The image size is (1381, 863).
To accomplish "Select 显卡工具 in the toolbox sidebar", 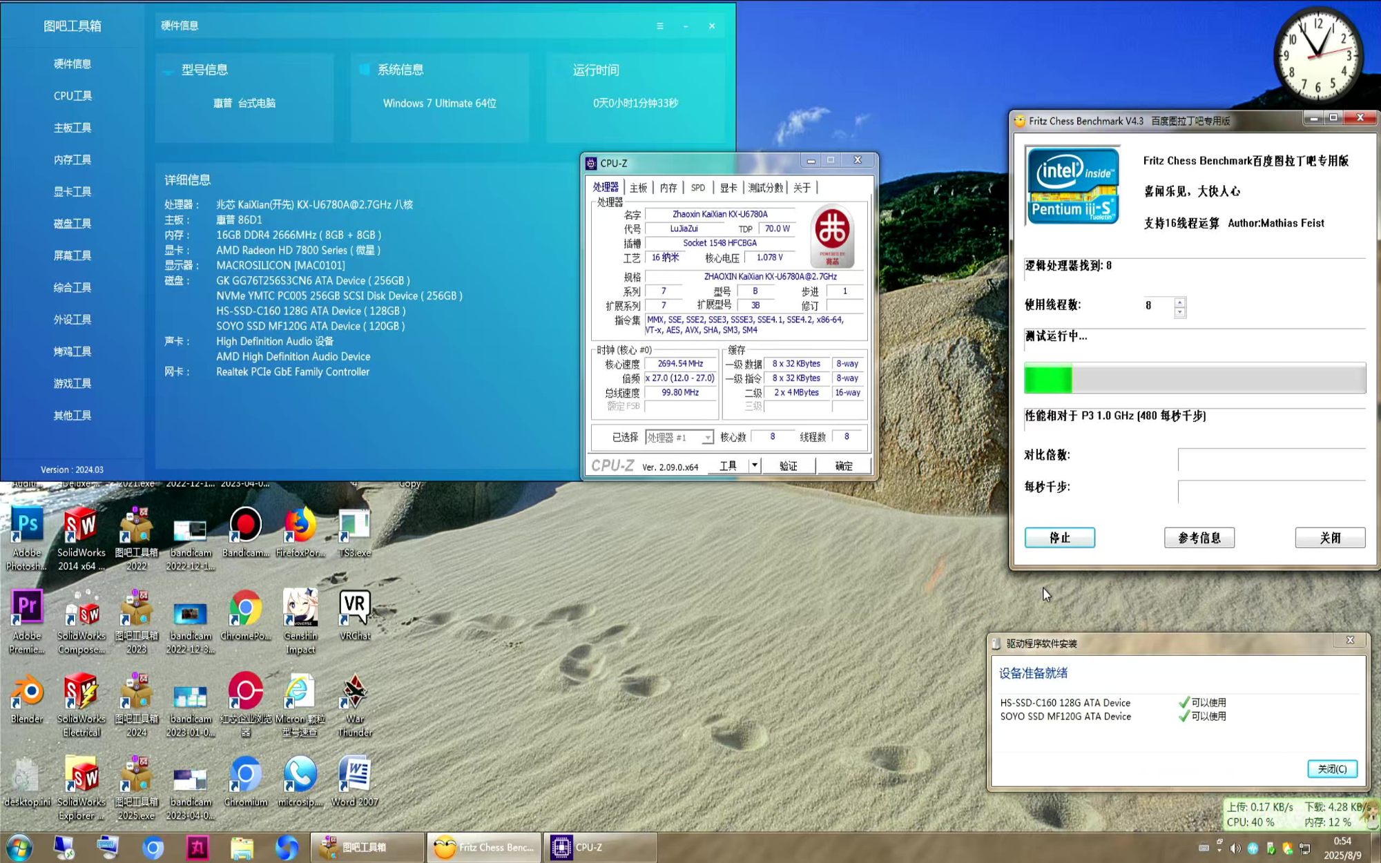I will 73,192.
